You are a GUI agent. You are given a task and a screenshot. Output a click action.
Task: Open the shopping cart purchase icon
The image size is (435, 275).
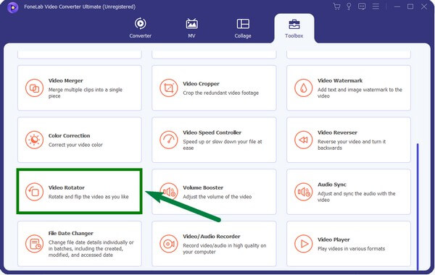click(x=337, y=7)
